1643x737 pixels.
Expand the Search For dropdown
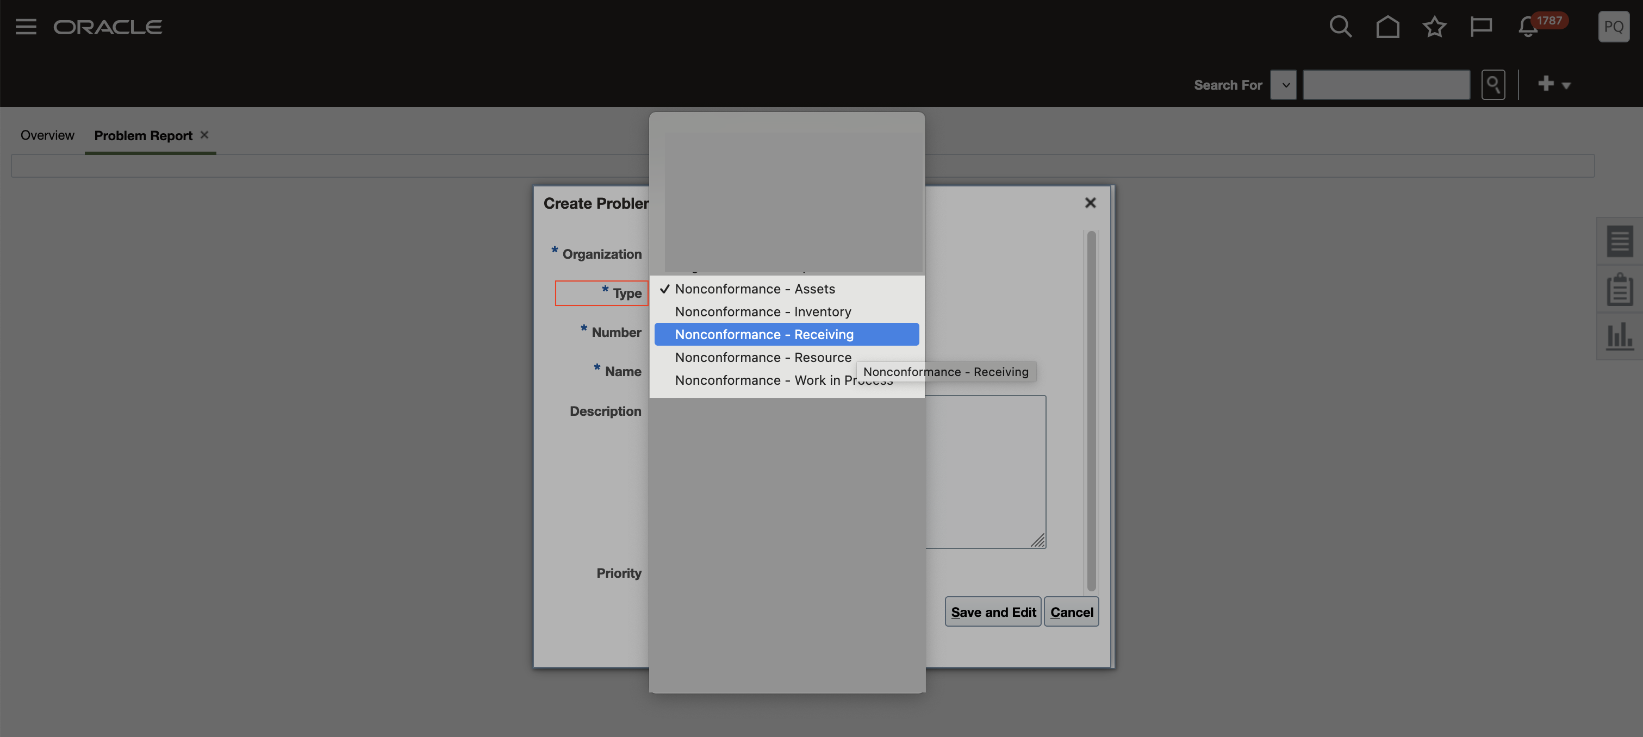tap(1283, 85)
